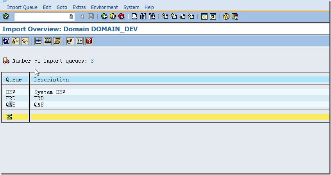Click in the transaction command input field
Viewport: 331px width, 175px height.
(41, 16)
